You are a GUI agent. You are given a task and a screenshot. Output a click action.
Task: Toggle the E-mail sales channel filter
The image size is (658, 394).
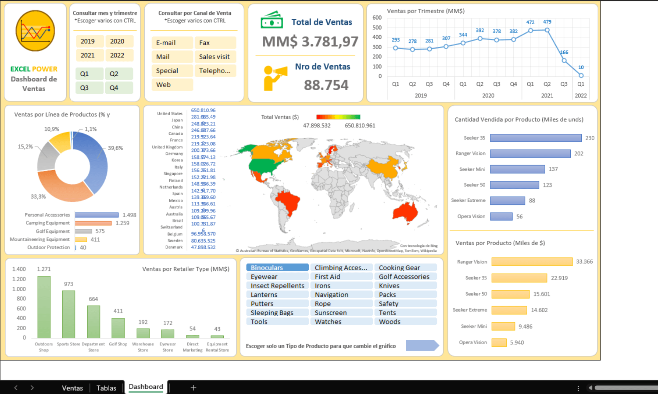click(172, 42)
